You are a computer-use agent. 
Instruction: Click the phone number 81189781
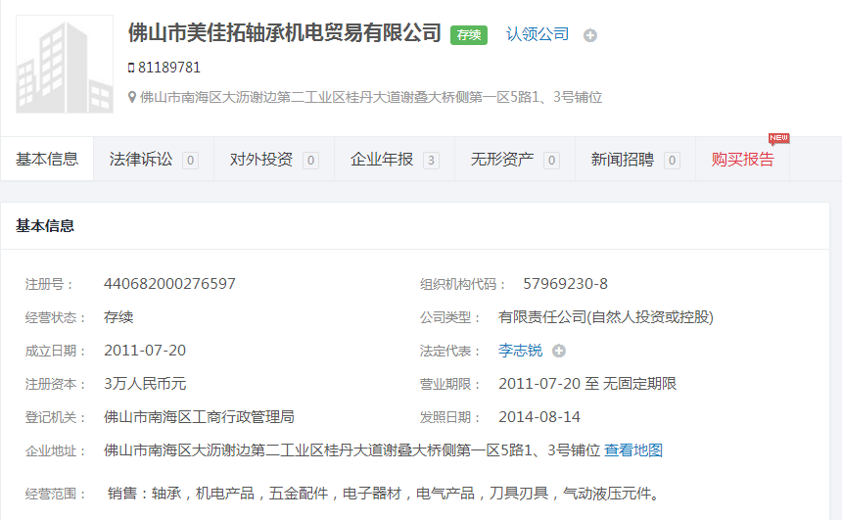(x=169, y=68)
